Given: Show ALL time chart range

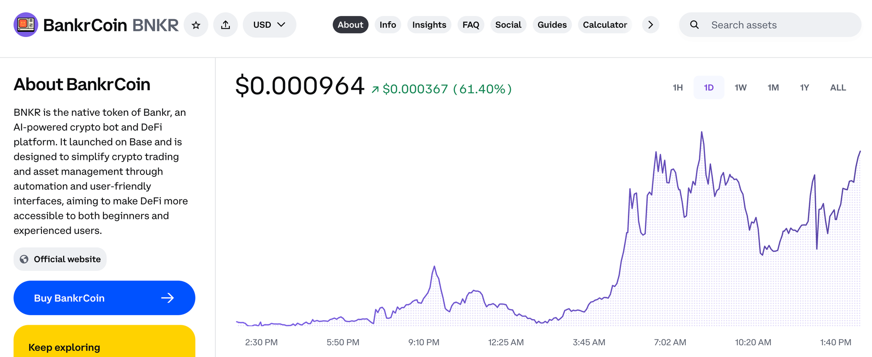Looking at the screenshot, I should coord(838,88).
